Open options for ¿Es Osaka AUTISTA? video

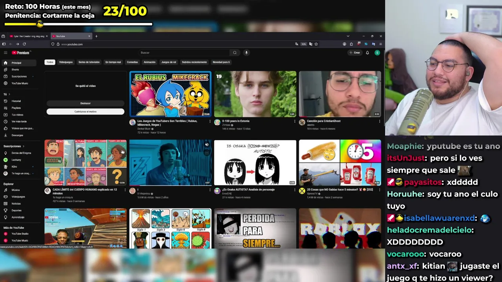(x=295, y=190)
